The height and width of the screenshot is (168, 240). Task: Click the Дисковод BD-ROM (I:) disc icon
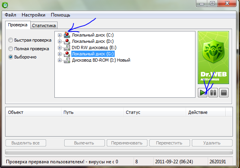tap(67, 60)
